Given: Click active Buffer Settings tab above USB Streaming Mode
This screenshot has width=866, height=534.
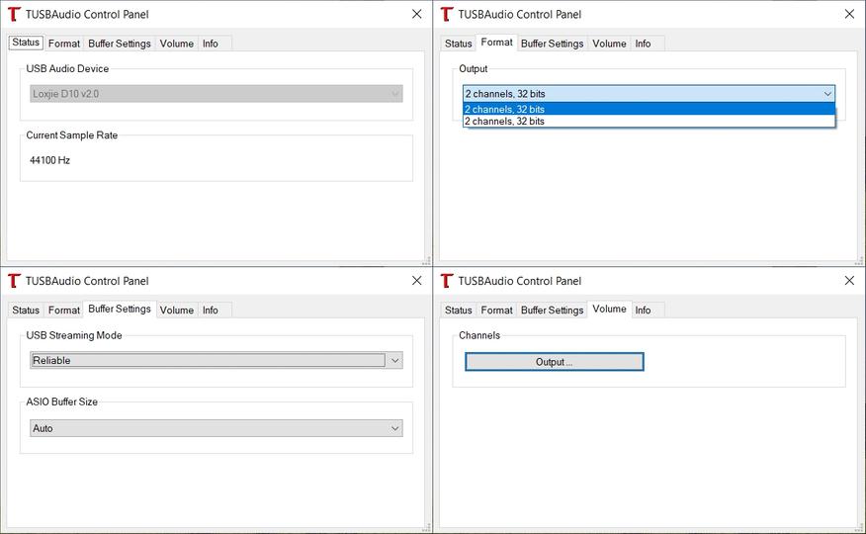Looking at the screenshot, I should coord(120,309).
